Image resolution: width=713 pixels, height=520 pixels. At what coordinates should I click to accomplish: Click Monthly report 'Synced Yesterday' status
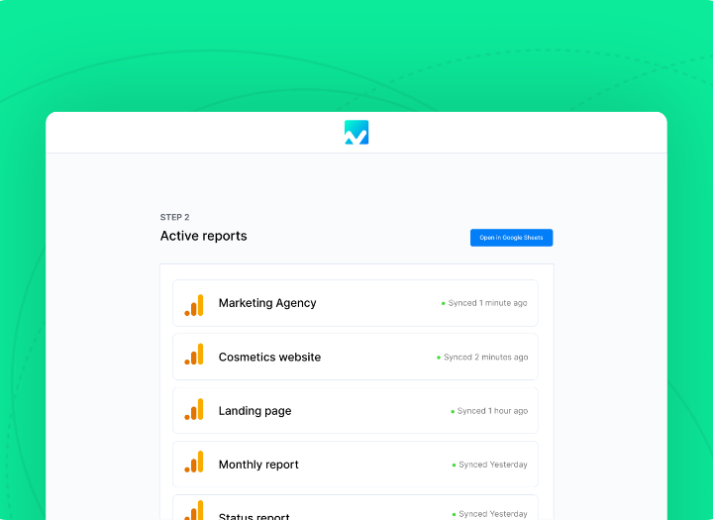493,465
